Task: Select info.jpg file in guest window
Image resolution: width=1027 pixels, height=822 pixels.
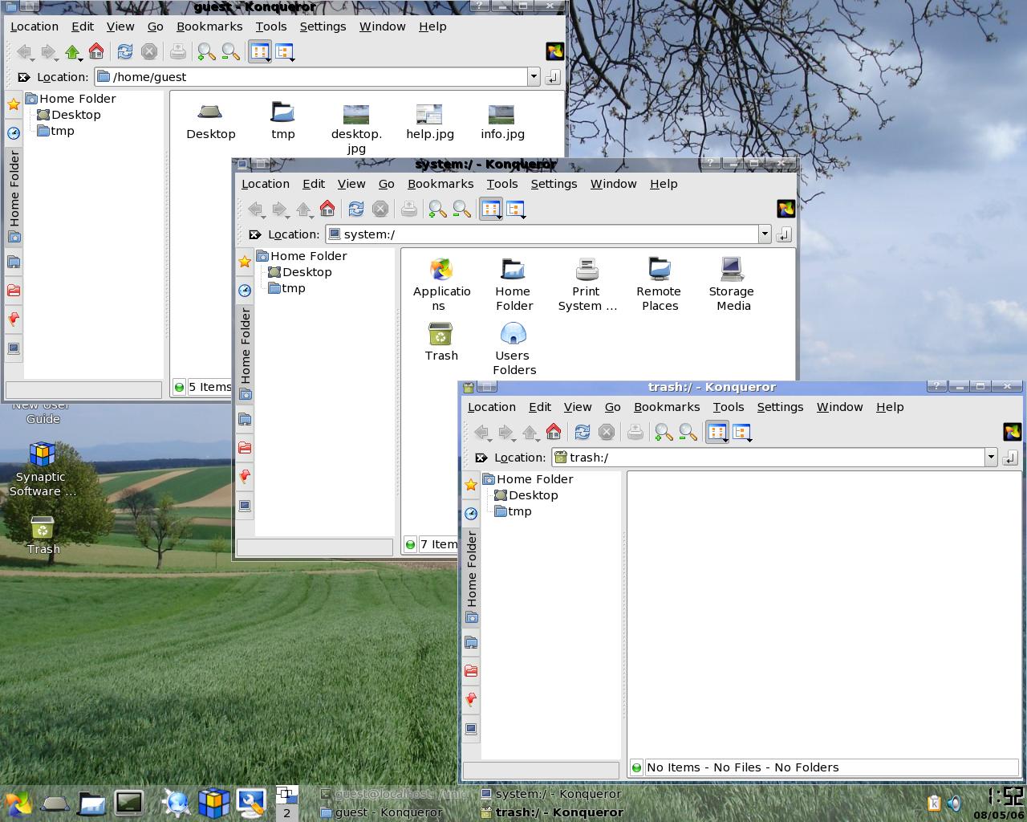Action: pos(502,122)
